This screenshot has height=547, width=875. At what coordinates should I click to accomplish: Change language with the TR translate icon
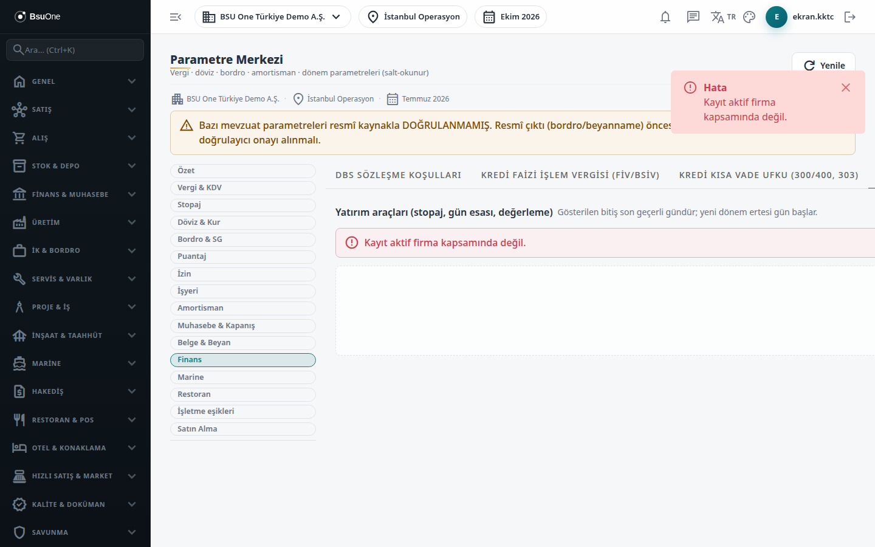click(723, 17)
